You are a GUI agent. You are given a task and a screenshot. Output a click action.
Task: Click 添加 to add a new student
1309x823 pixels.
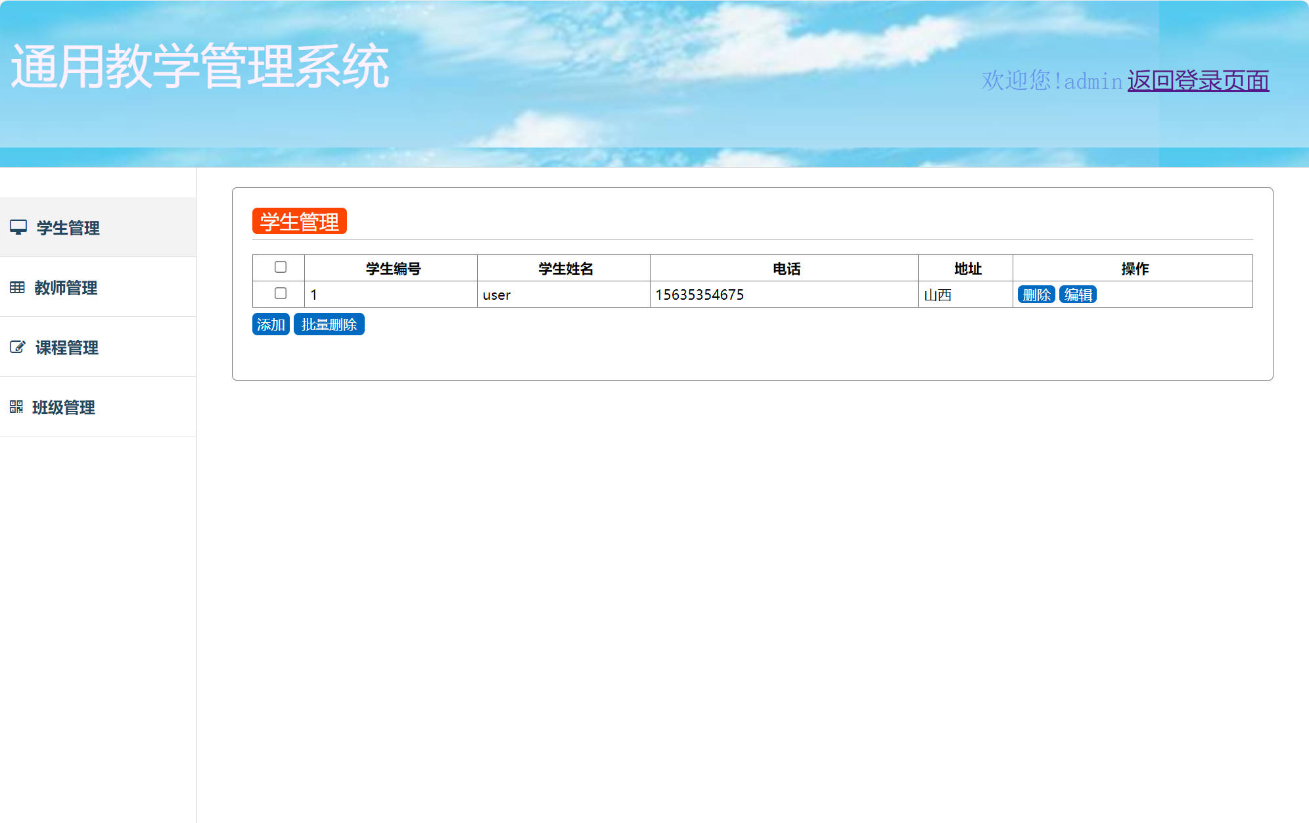point(271,324)
